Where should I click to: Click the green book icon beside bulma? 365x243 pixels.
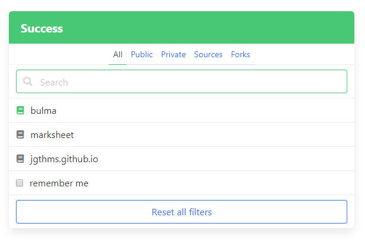pos(20,110)
